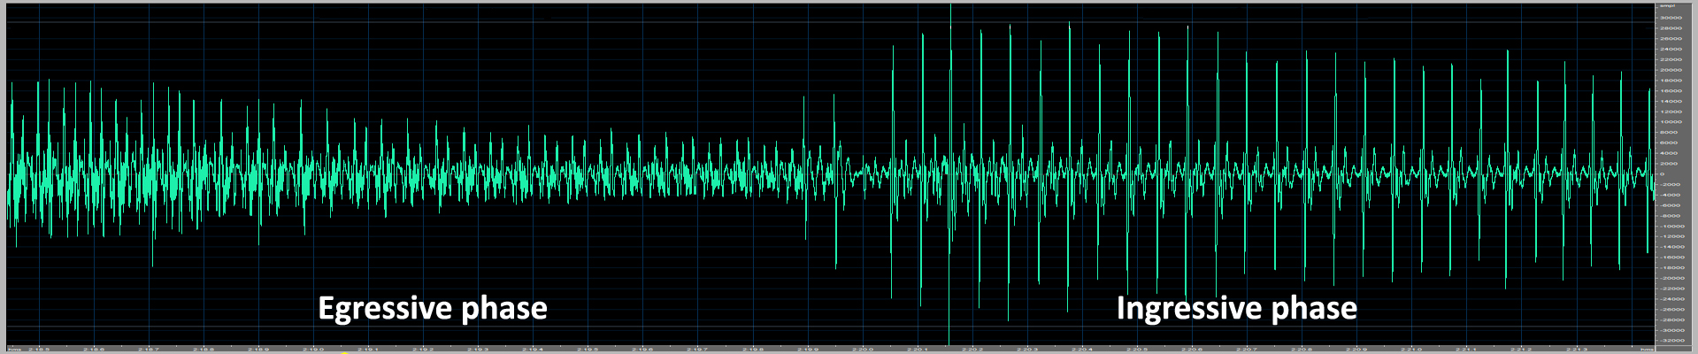Click the 'smpl' label atop the amplitude scale
This screenshot has height=354, width=1698.
pyautogui.click(x=1668, y=6)
